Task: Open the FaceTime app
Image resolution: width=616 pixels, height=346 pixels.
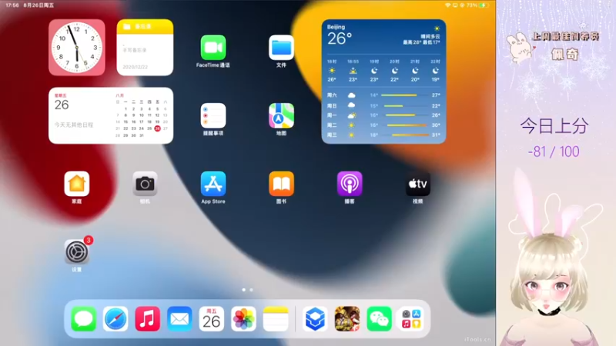Action: (x=213, y=48)
